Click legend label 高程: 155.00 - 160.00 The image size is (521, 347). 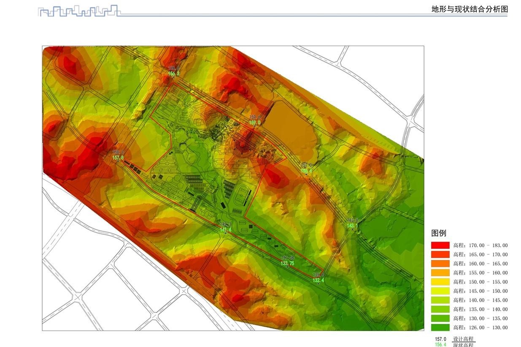[481, 273]
